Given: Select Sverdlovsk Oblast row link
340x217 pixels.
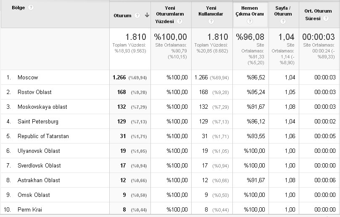Looking at the screenshot, I should coord(39,166).
